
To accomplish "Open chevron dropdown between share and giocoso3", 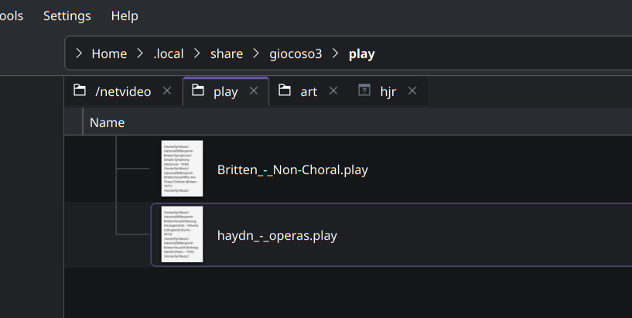I will (256, 53).
